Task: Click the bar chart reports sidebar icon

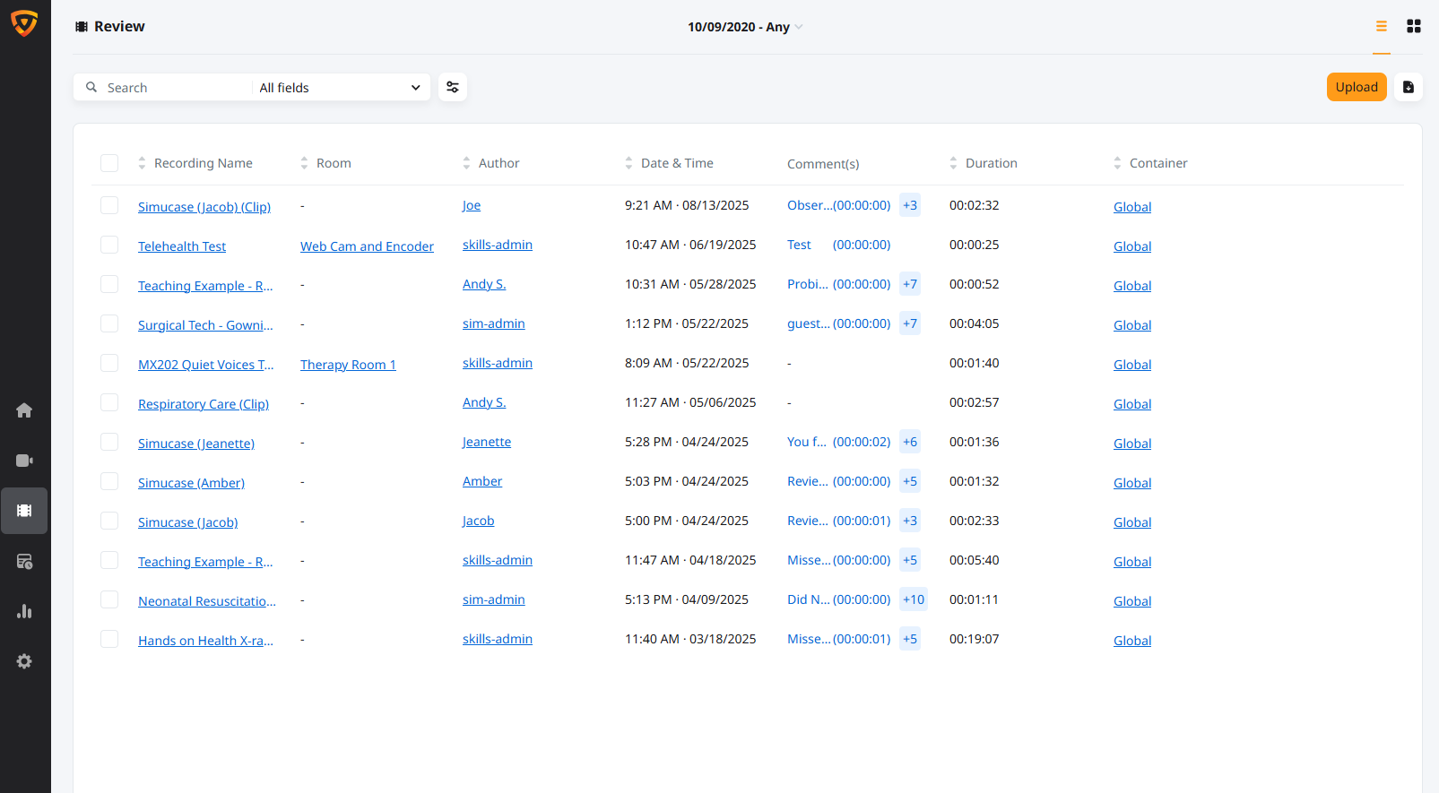Action: tap(24, 611)
